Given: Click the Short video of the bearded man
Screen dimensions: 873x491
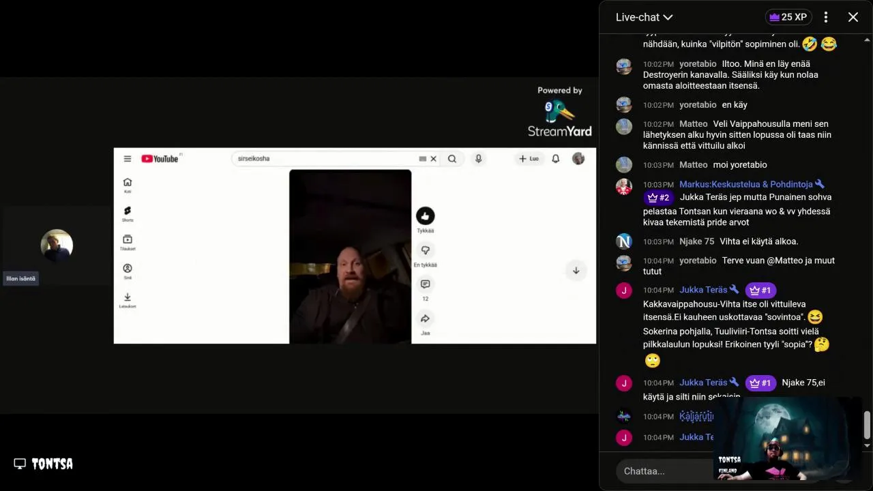Looking at the screenshot, I should coord(351,256).
